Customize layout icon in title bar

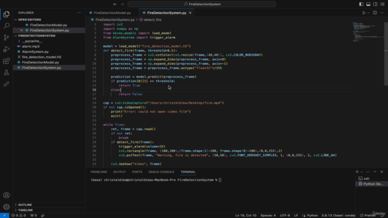click(383, 4)
